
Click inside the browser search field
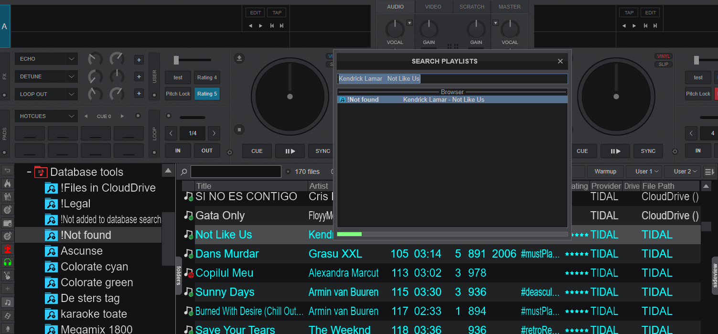(x=236, y=171)
